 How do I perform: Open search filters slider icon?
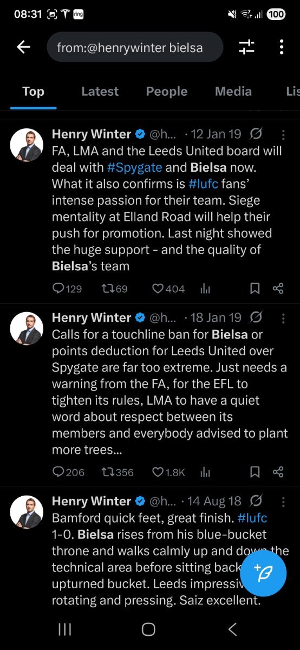click(247, 48)
